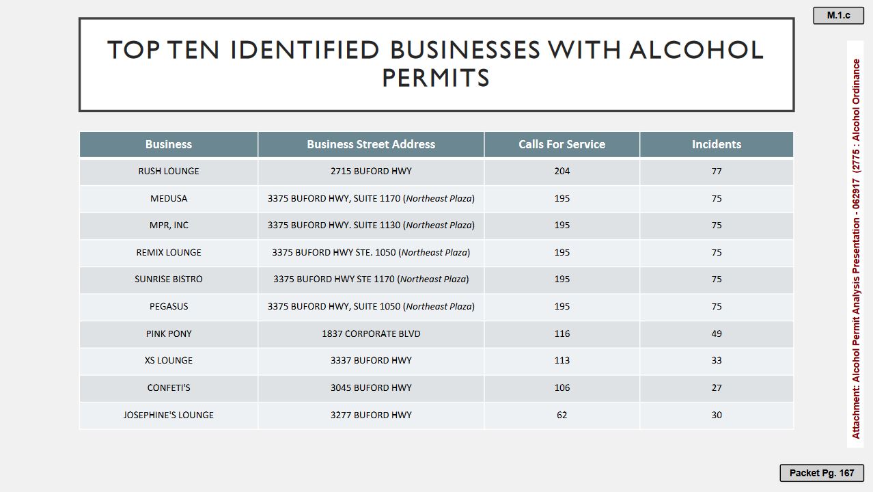Select the SUNRISE BISTRO row name
Image resolution: width=873 pixels, height=492 pixels.
pyautogui.click(x=169, y=279)
